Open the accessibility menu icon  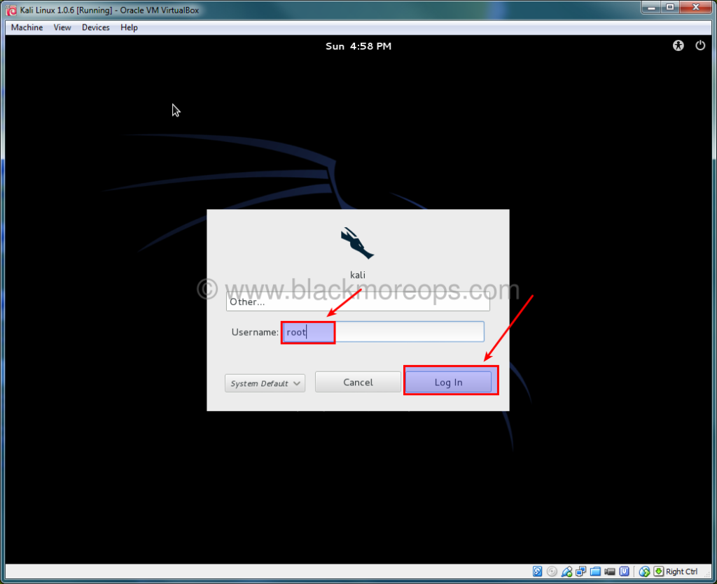pos(678,45)
